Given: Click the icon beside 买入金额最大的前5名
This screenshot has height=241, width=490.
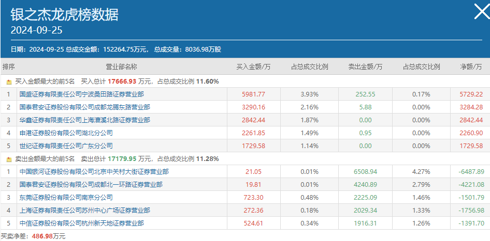Looking at the screenshot, I should tap(9, 82).
